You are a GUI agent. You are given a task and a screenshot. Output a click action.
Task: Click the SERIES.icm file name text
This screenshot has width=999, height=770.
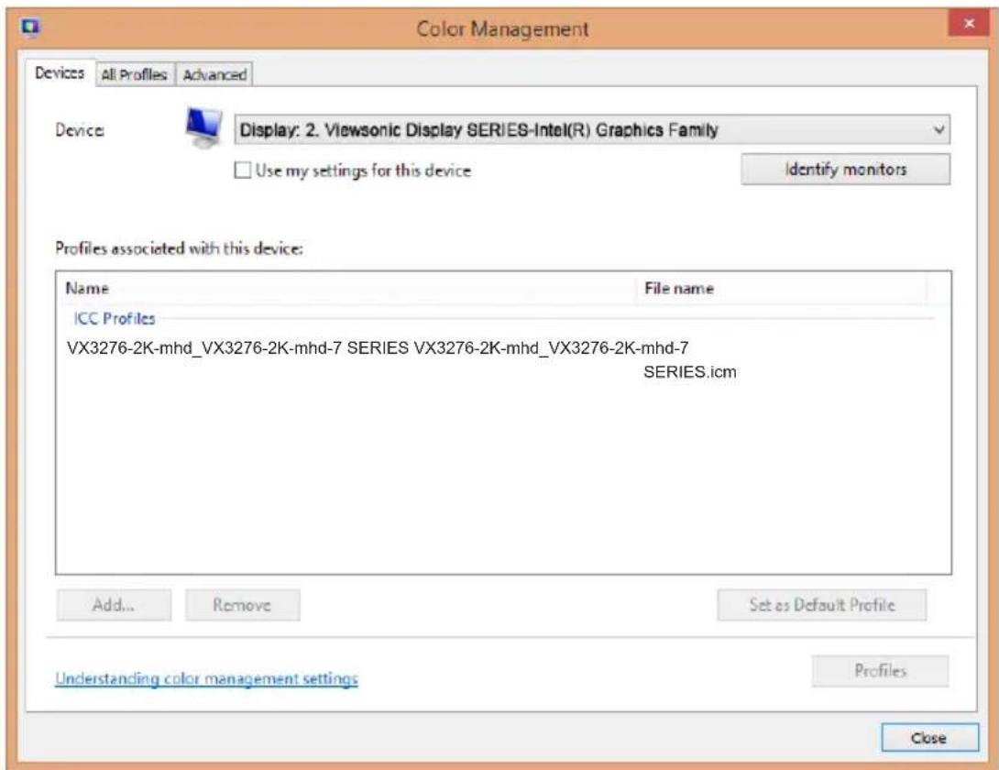point(690,372)
